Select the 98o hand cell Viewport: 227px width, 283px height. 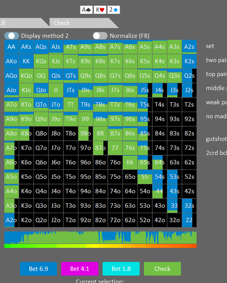coord(86,133)
